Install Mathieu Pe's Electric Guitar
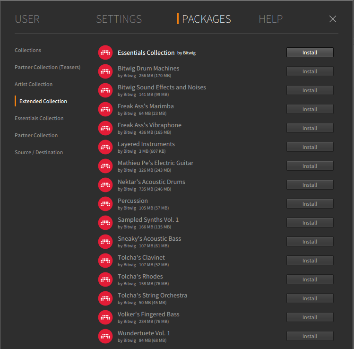This screenshot has height=349, width=354. (x=310, y=166)
